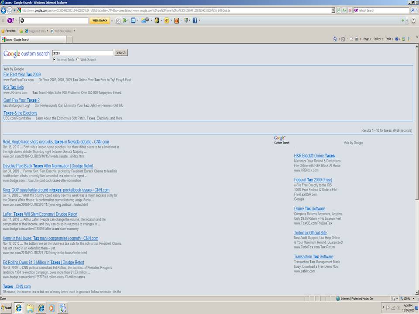Open a new blank tab
The width and height of the screenshot is (419, 314).
tap(69, 40)
